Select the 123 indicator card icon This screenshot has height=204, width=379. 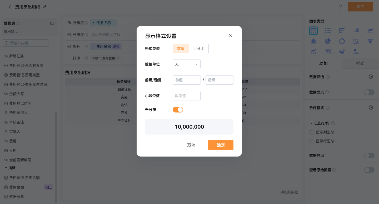pyautogui.click(x=328, y=52)
